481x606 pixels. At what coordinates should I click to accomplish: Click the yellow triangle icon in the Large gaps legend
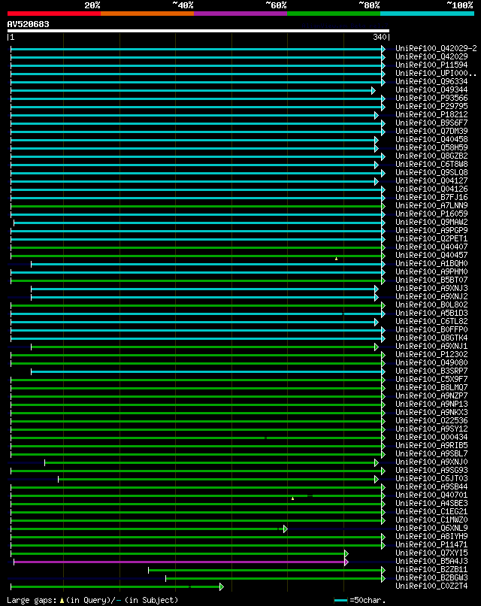click(62, 601)
